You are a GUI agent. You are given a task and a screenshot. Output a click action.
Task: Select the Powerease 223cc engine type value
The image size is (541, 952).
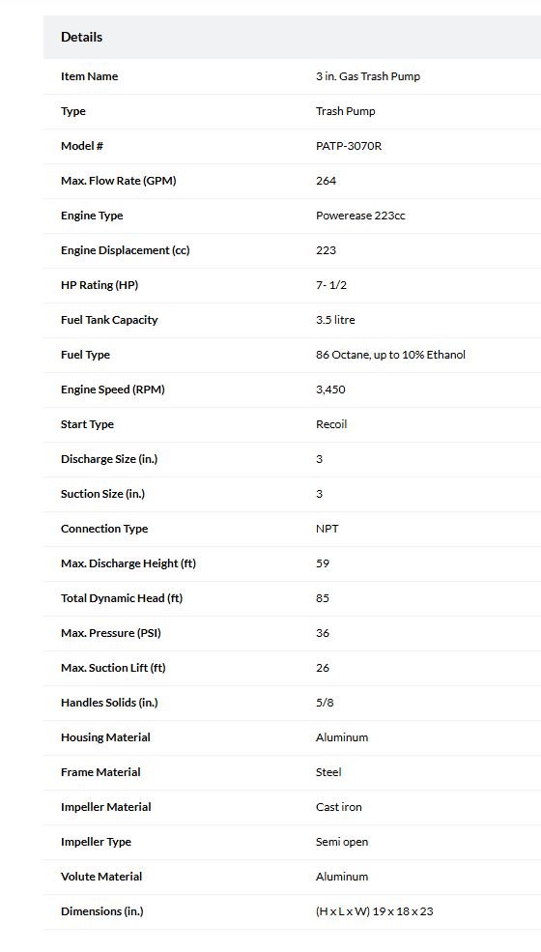[360, 216]
